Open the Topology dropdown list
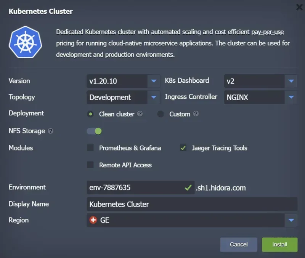The width and height of the screenshot is (305, 258). (153, 97)
